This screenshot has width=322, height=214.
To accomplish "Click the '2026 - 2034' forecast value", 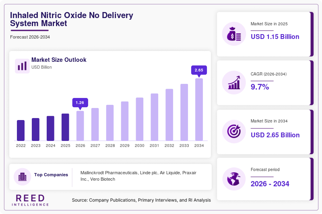I will click(270, 184).
